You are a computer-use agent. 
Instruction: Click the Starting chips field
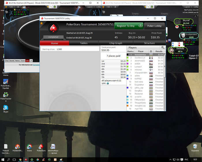pyautogui.click(x=70, y=49)
